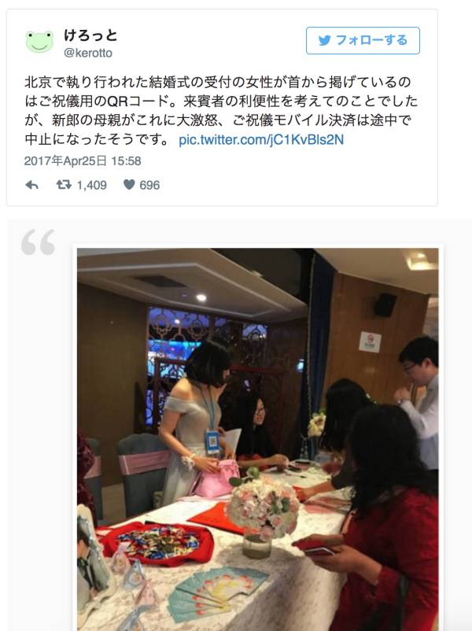The image size is (472, 631).
Task: Open the @kerotto handle link
Action: coord(88,53)
